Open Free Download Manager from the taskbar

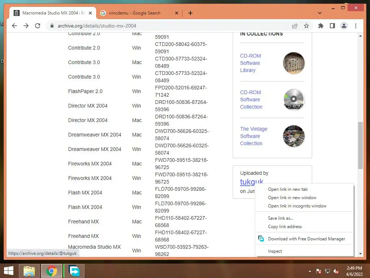[x=74, y=271]
